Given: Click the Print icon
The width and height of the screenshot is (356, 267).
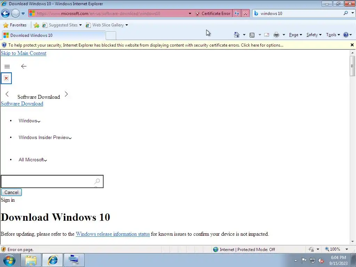Looking at the screenshot, I should [x=276, y=35].
